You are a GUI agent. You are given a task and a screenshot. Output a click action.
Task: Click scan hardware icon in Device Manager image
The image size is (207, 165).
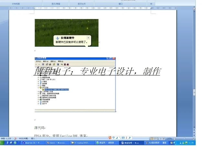[58, 64]
